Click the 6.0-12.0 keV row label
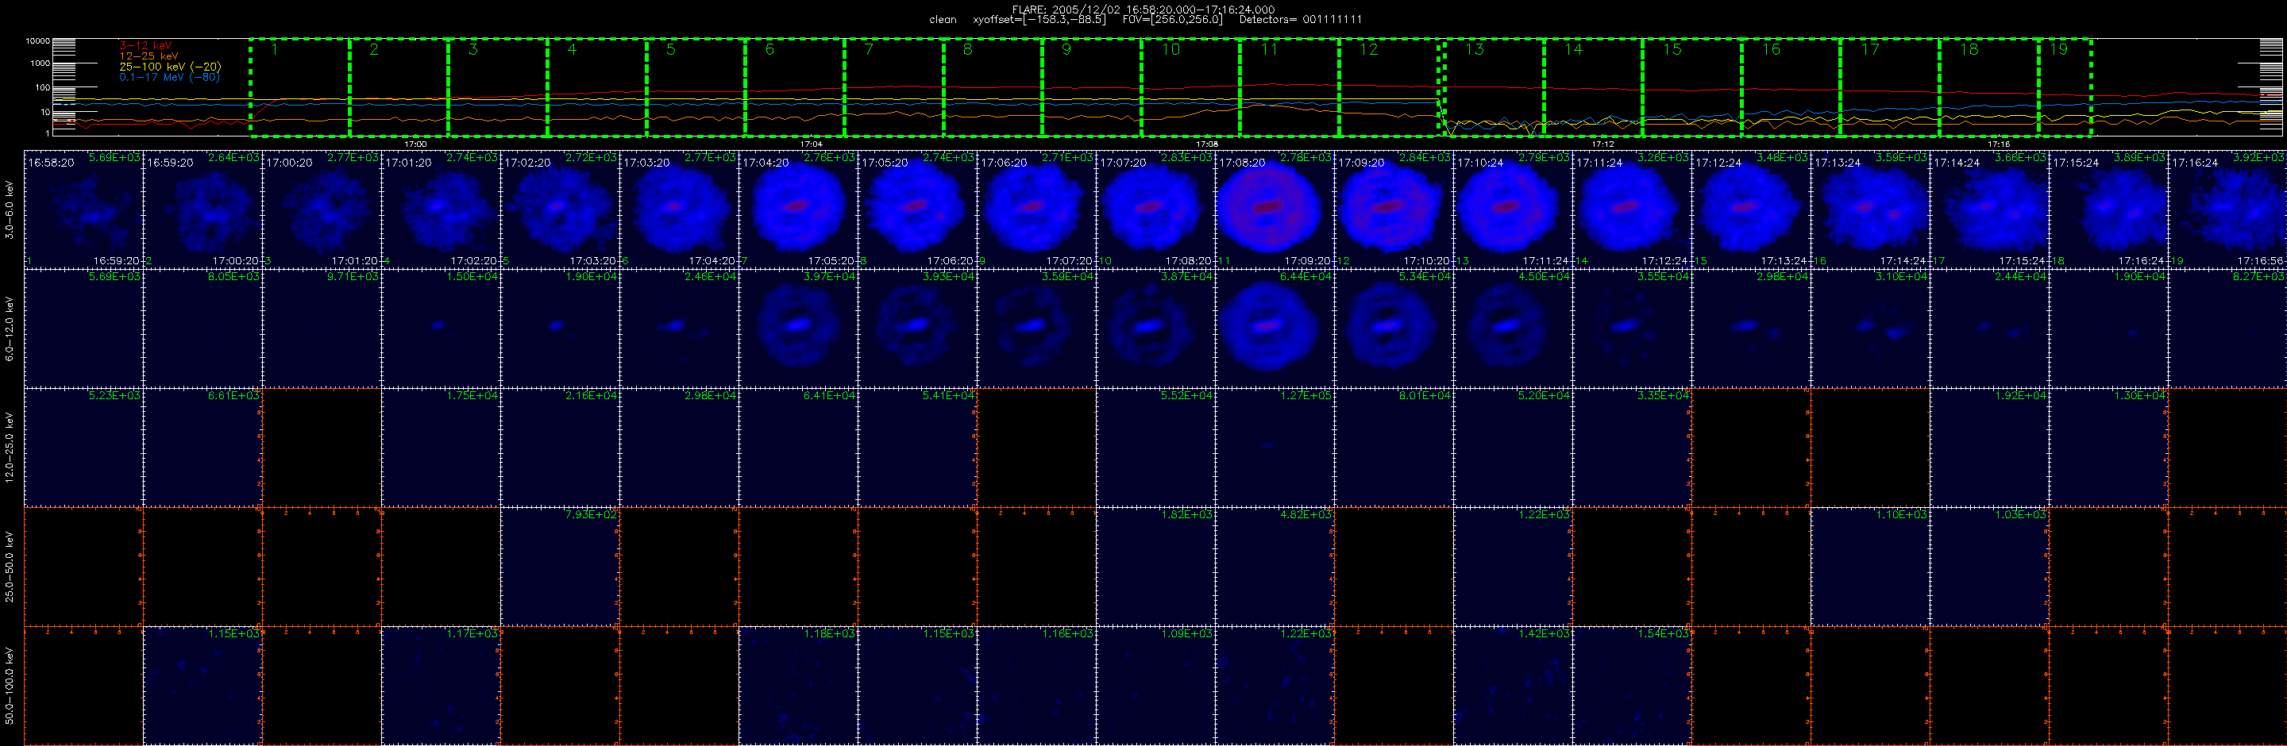 pyautogui.click(x=10, y=329)
